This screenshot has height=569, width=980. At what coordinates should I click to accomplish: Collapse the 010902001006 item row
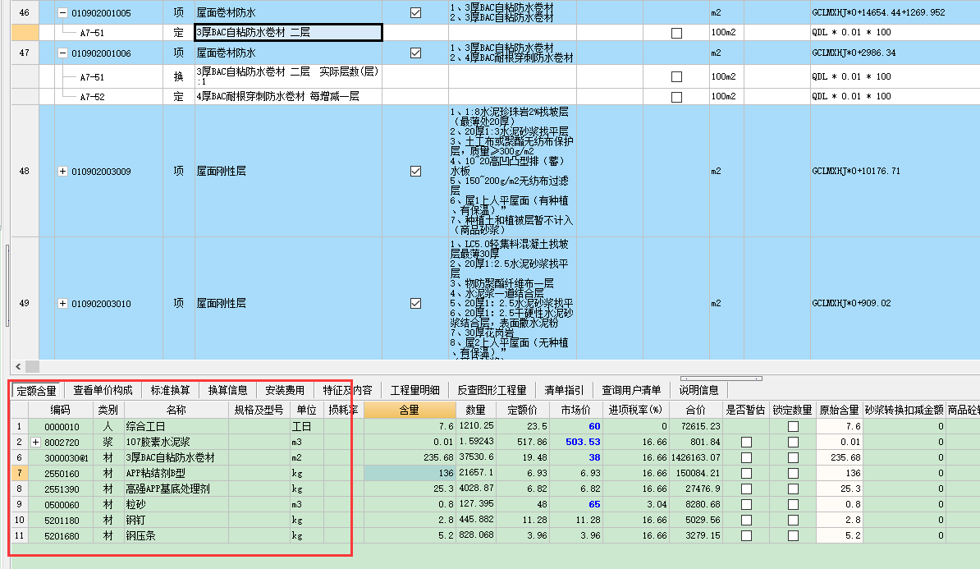pos(62,53)
